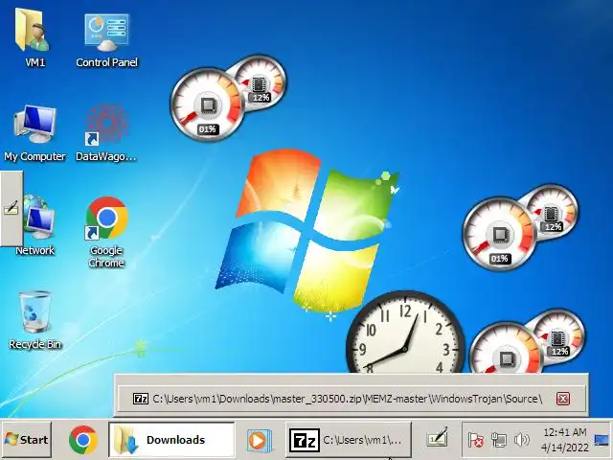Open the Action Center flag tray icon
This screenshot has width=613, height=460.
click(475, 440)
